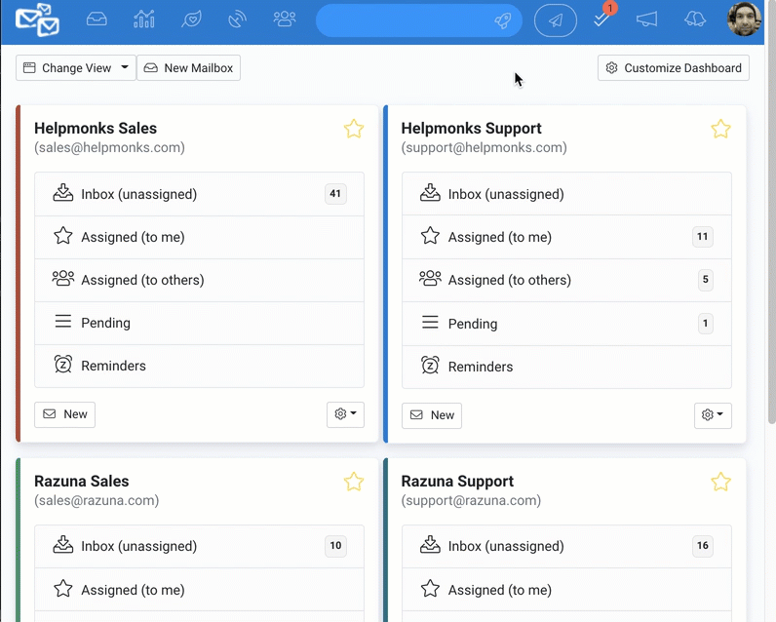The image size is (776, 622).
Task: Open gear settings dropdown for Helpmonks Support
Action: click(x=713, y=415)
